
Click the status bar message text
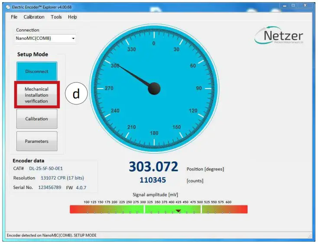click(52, 235)
